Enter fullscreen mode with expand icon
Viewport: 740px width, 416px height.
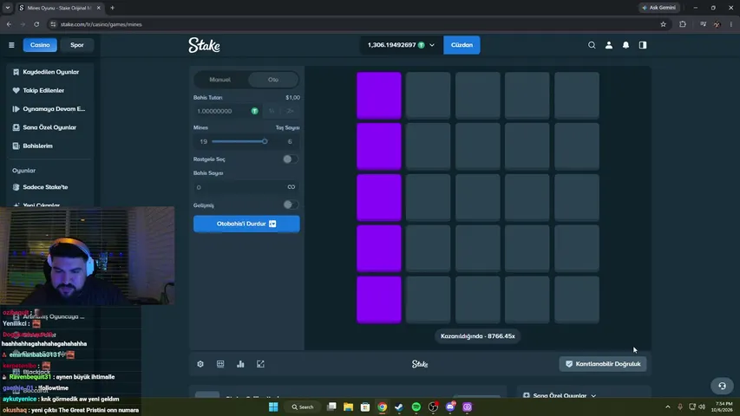pyautogui.click(x=260, y=364)
